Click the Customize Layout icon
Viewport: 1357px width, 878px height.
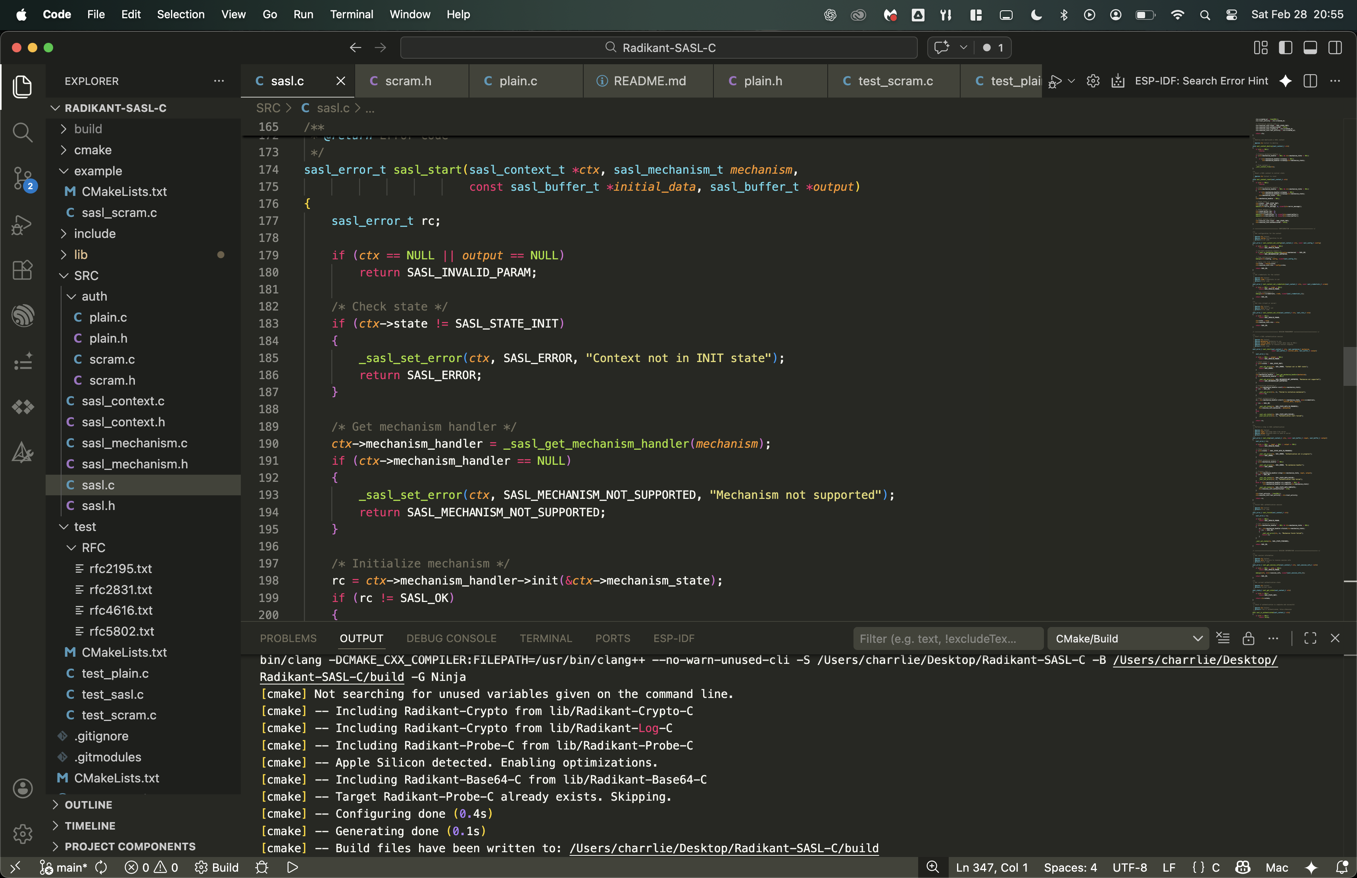click(1261, 47)
